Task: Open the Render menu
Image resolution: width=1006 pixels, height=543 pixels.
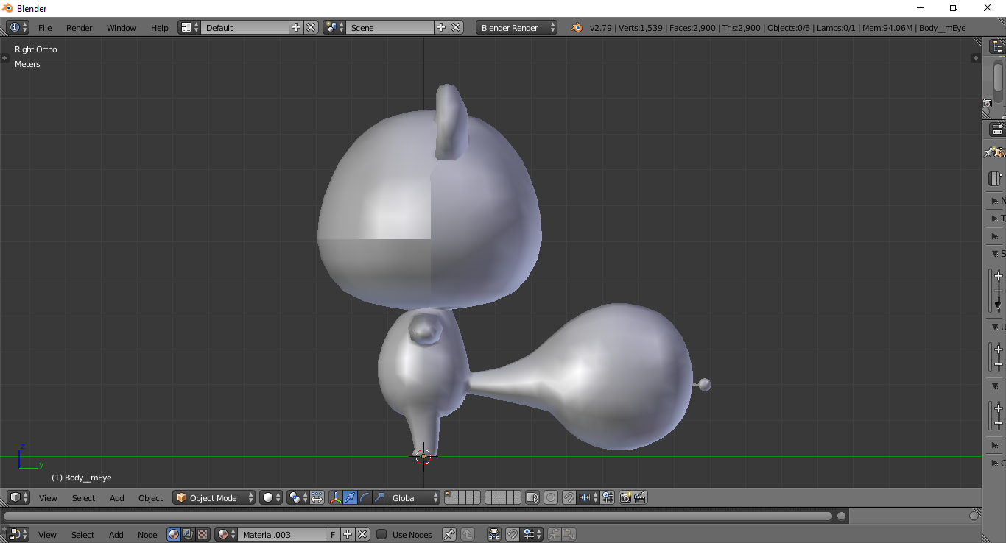Action: click(x=80, y=28)
